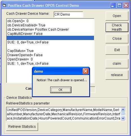Viewport: 131px width, 136px height.
Task: Minimize the Posiflex demo window
Action: coord(113,5)
